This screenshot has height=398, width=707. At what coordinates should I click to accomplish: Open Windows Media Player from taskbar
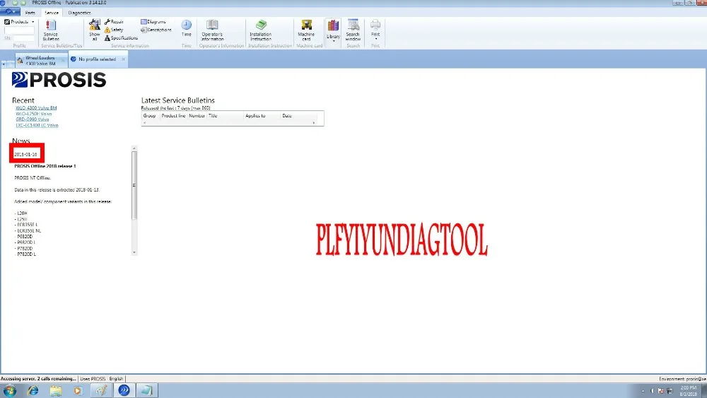pyautogui.click(x=78, y=390)
